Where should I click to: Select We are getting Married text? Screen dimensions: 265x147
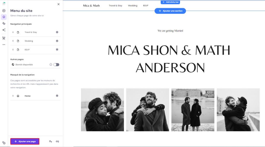click(170, 31)
